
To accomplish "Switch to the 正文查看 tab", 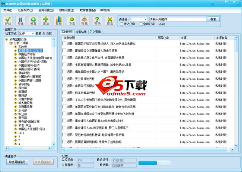I will (x=95, y=32).
